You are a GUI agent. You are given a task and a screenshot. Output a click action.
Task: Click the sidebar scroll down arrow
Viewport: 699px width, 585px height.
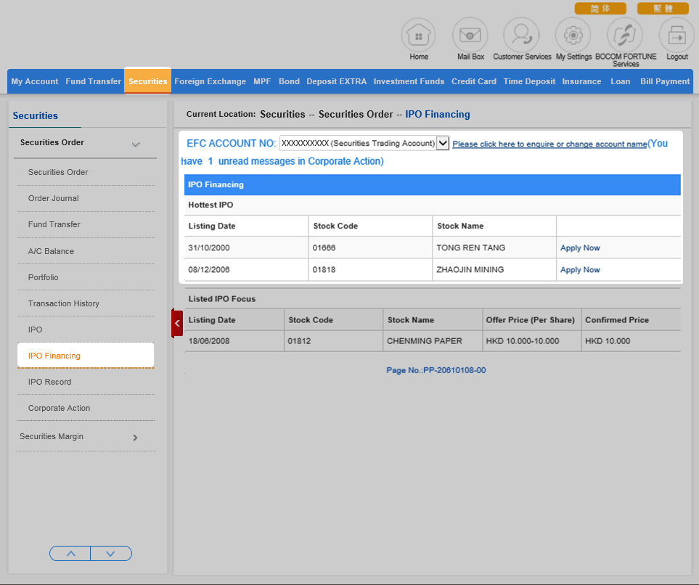(x=111, y=554)
